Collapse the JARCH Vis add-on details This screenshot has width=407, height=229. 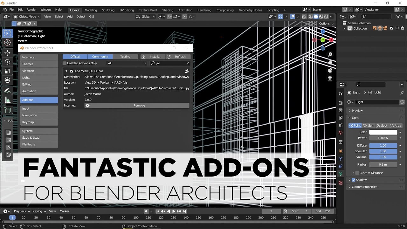pos(66,71)
